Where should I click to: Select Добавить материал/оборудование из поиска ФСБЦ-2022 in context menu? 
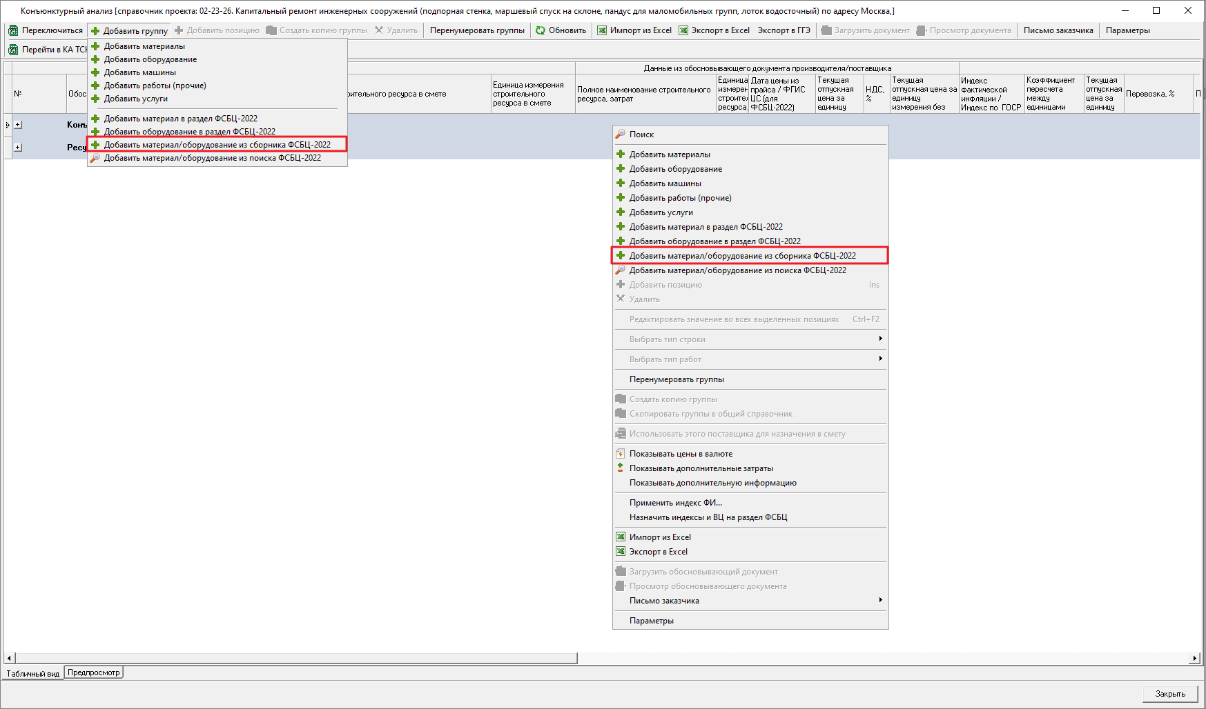coord(737,270)
